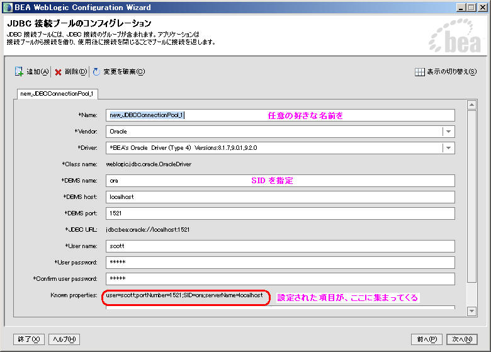Screen dimensions: 491x352
Task: Click the 次へ (Next) button
Action: pyautogui.click(x=462, y=339)
